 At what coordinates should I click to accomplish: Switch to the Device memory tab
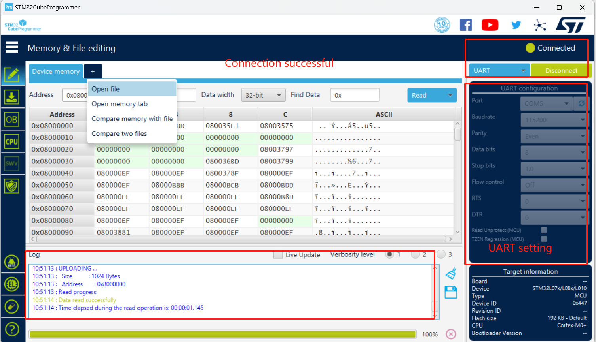(x=56, y=71)
